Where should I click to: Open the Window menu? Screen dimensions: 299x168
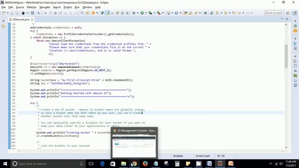pos(87,7)
